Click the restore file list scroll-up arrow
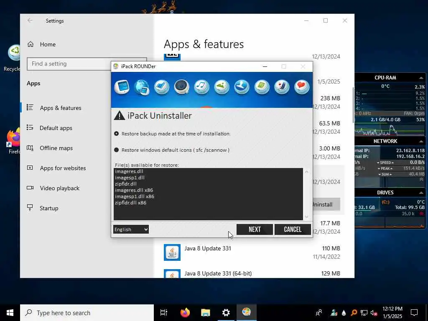The height and width of the screenshot is (321, 428). pyautogui.click(x=306, y=172)
